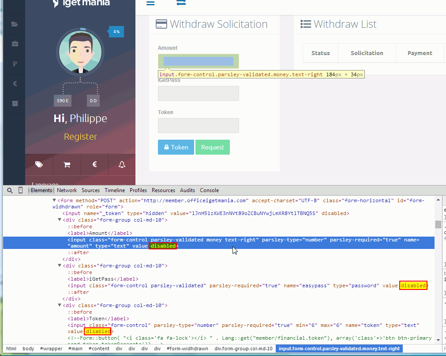Open the notification bell icon under profile
446x356 pixels.
pyautogui.click(x=122, y=164)
